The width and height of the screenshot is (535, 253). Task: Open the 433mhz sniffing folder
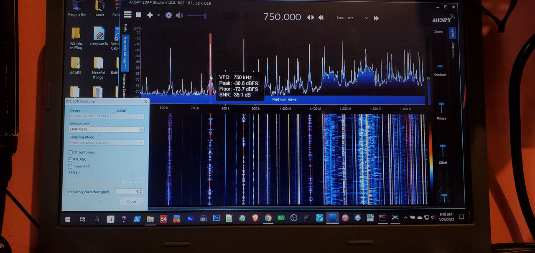click(x=76, y=38)
